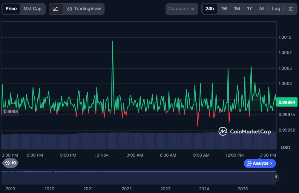Expand the Compare dropdown
Viewport: 299px width, 193px height.
(181, 9)
